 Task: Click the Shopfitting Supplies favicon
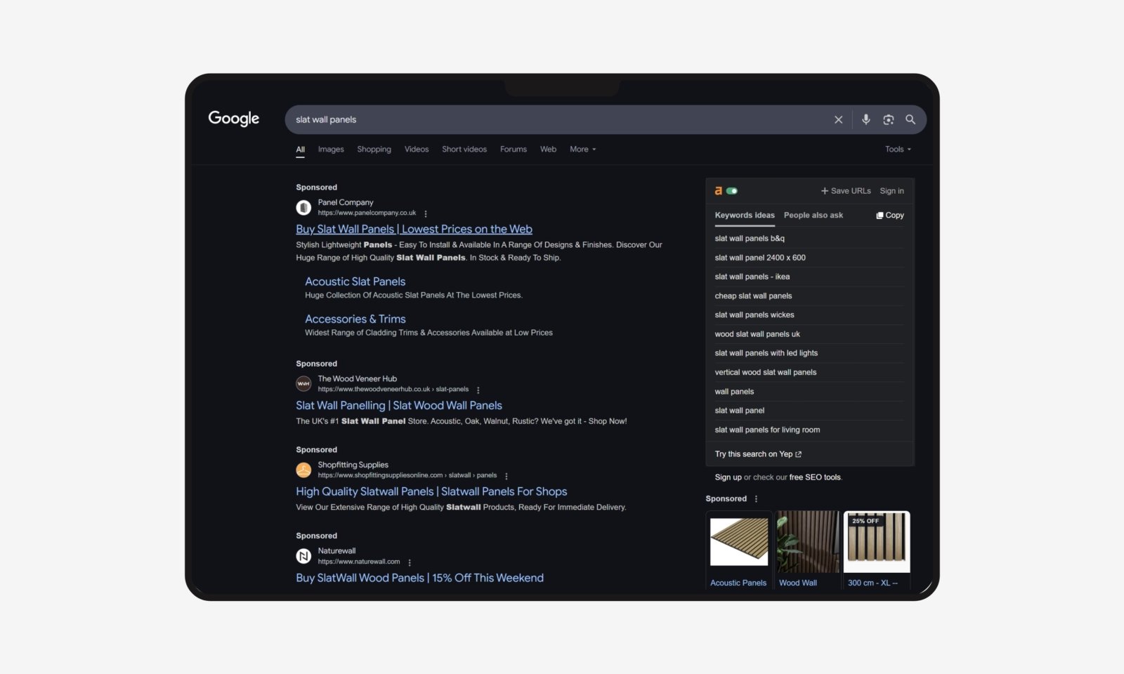point(303,470)
